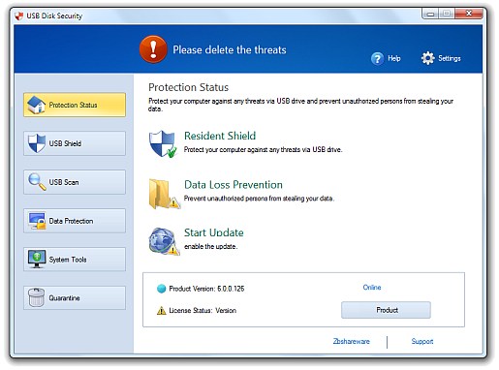The width and height of the screenshot is (499, 370).
Task: Click the 'Product Version: 6.0.0.126' text
Action: coord(206,289)
